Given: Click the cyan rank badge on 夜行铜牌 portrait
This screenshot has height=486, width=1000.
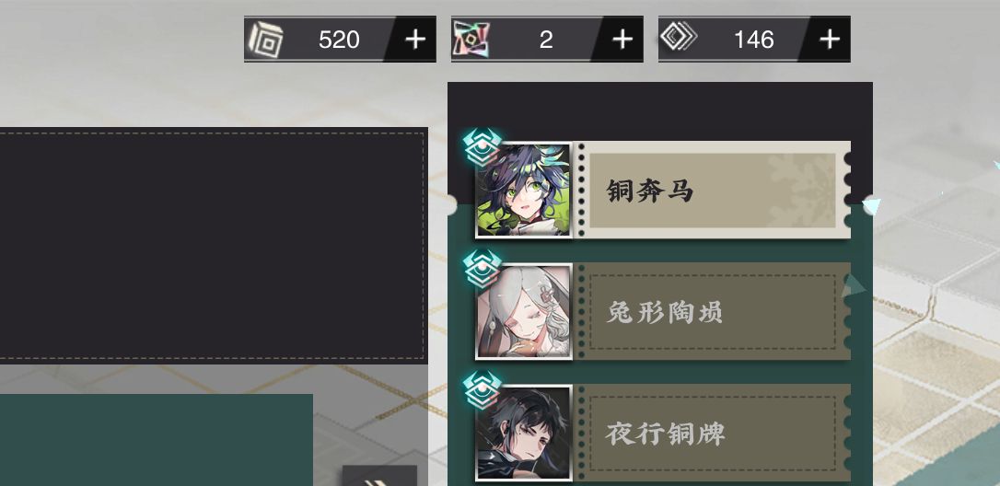Looking at the screenshot, I should tap(483, 390).
